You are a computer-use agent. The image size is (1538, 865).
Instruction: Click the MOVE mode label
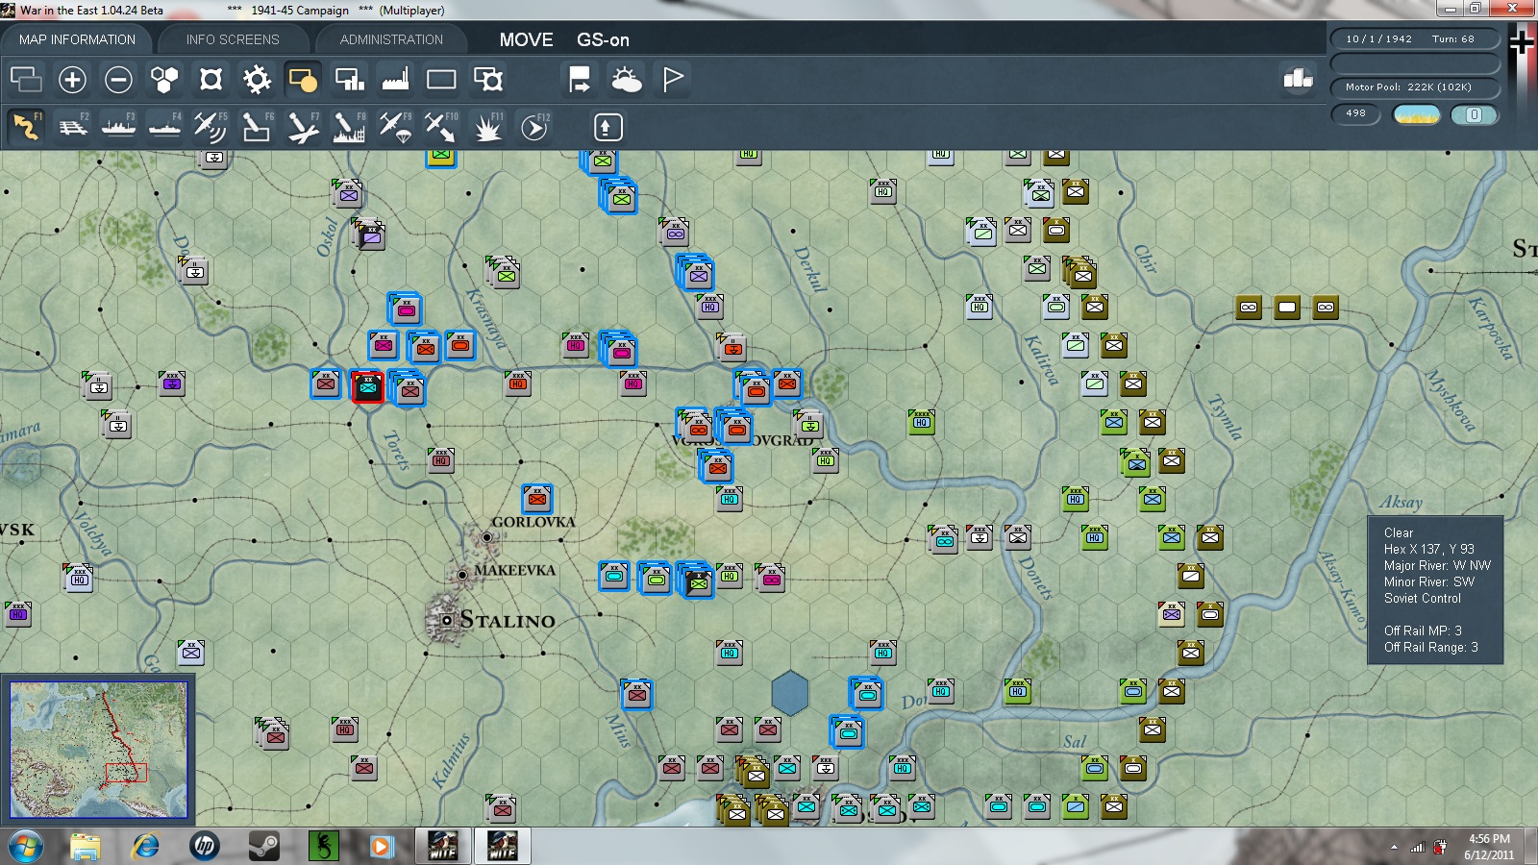point(526,40)
